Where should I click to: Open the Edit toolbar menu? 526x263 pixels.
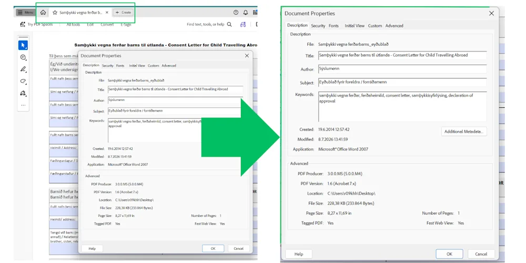[x=90, y=25]
